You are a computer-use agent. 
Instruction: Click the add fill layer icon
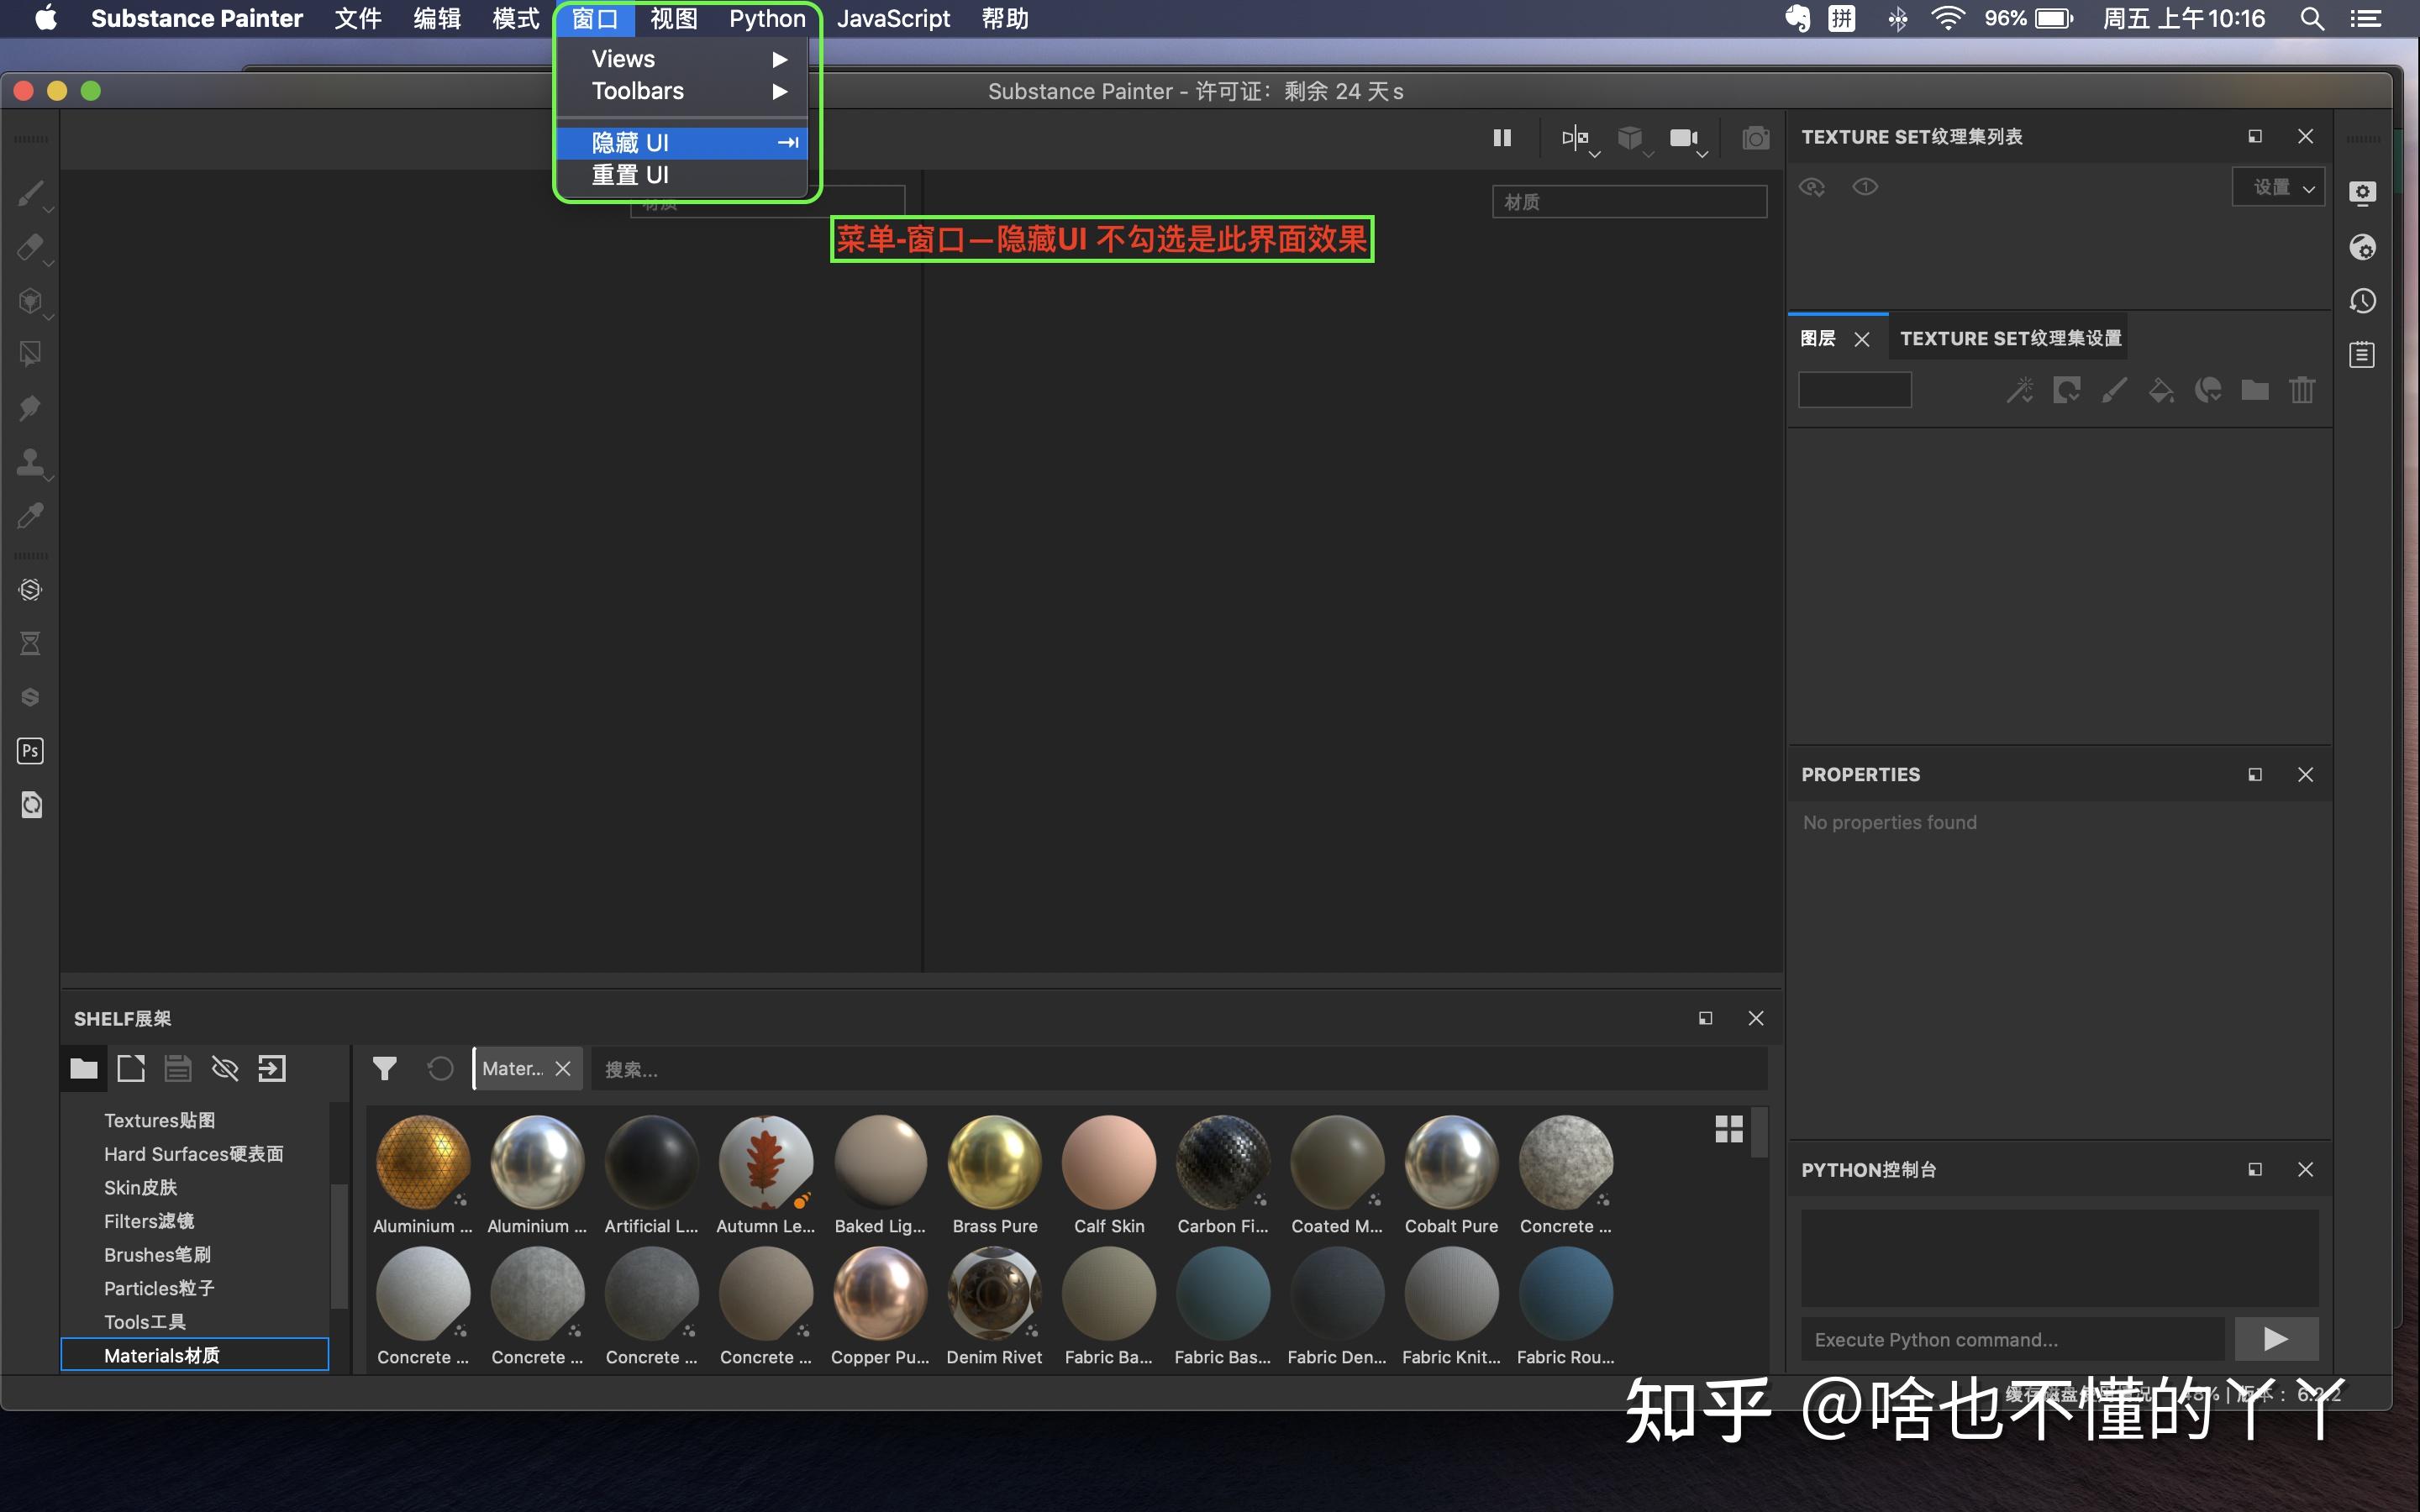2162,390
